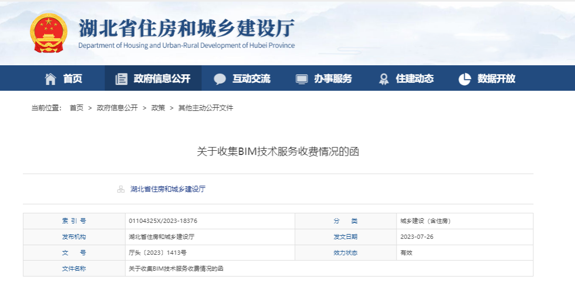Select 数据开放 in the navigation bar
Screen dimensions: 575x285
[x=497, y=79]
